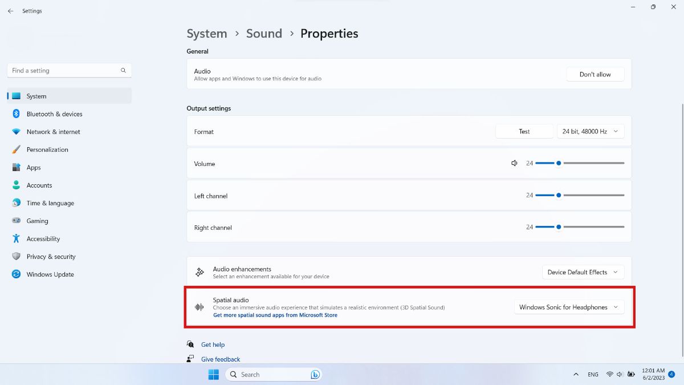The height and width of the screenshot is (385, 684).
Task: Open the 24 bit, 48000 Hz format dropdown
Action: (x=591, y=131)
